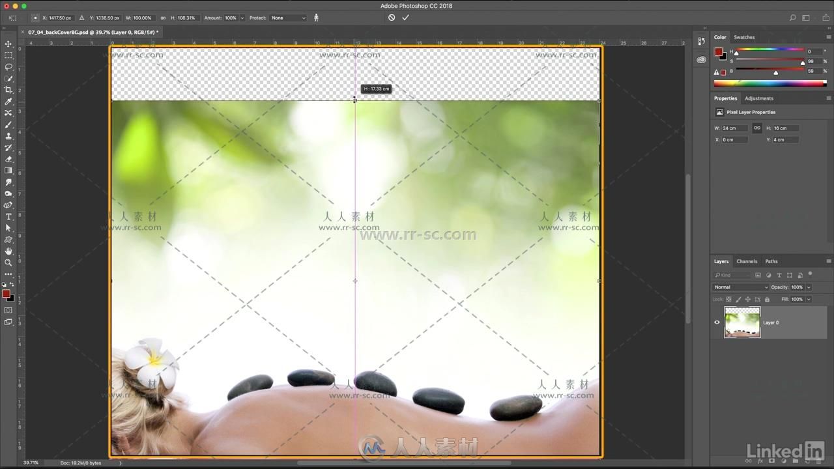
Task: Select the Color tab
Action: [x=720, y=37]
